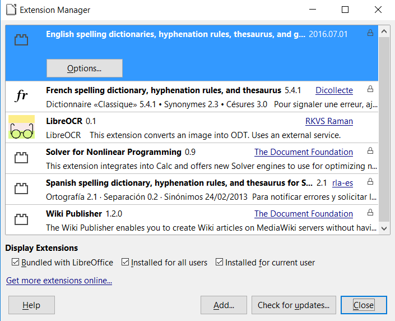
Task: Open the RKVS Raman publisher link
Action: tap(329, 121)
